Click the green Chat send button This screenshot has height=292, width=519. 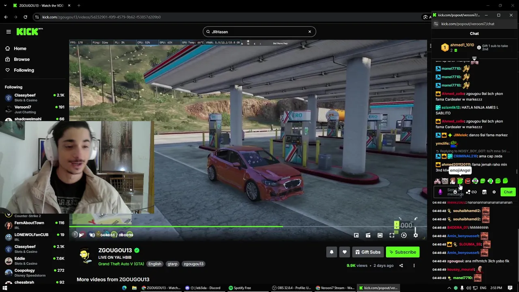tap(508, 192)
